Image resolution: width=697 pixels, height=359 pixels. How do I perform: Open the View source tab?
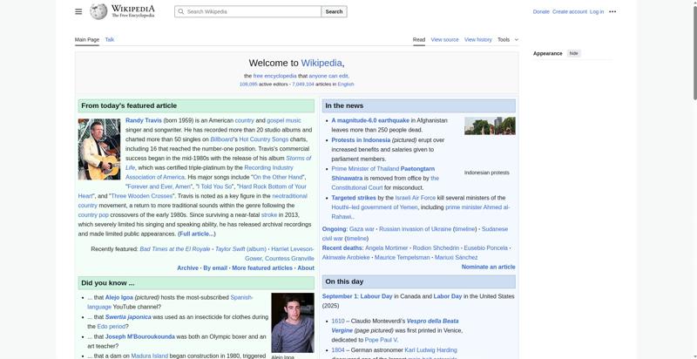pos(444,39)
